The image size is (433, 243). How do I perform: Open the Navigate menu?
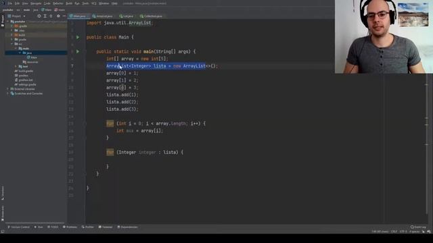tap(36, 3)
